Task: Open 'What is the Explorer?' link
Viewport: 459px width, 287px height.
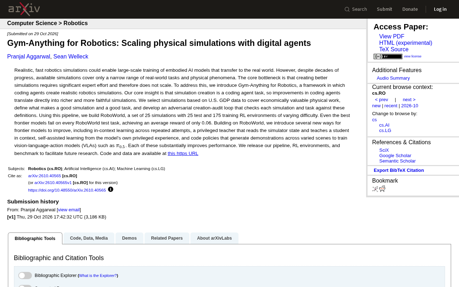Action: (98, 276)
